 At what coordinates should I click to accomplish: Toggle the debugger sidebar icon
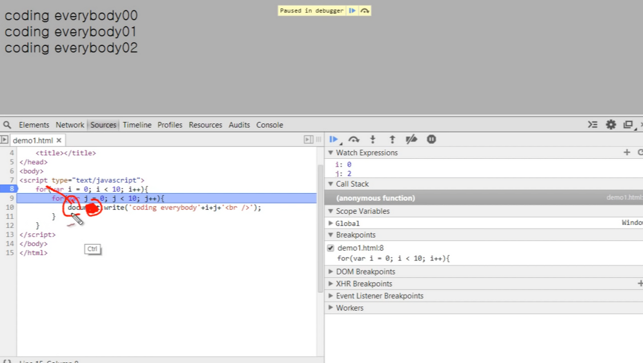(x=309, y=140)
